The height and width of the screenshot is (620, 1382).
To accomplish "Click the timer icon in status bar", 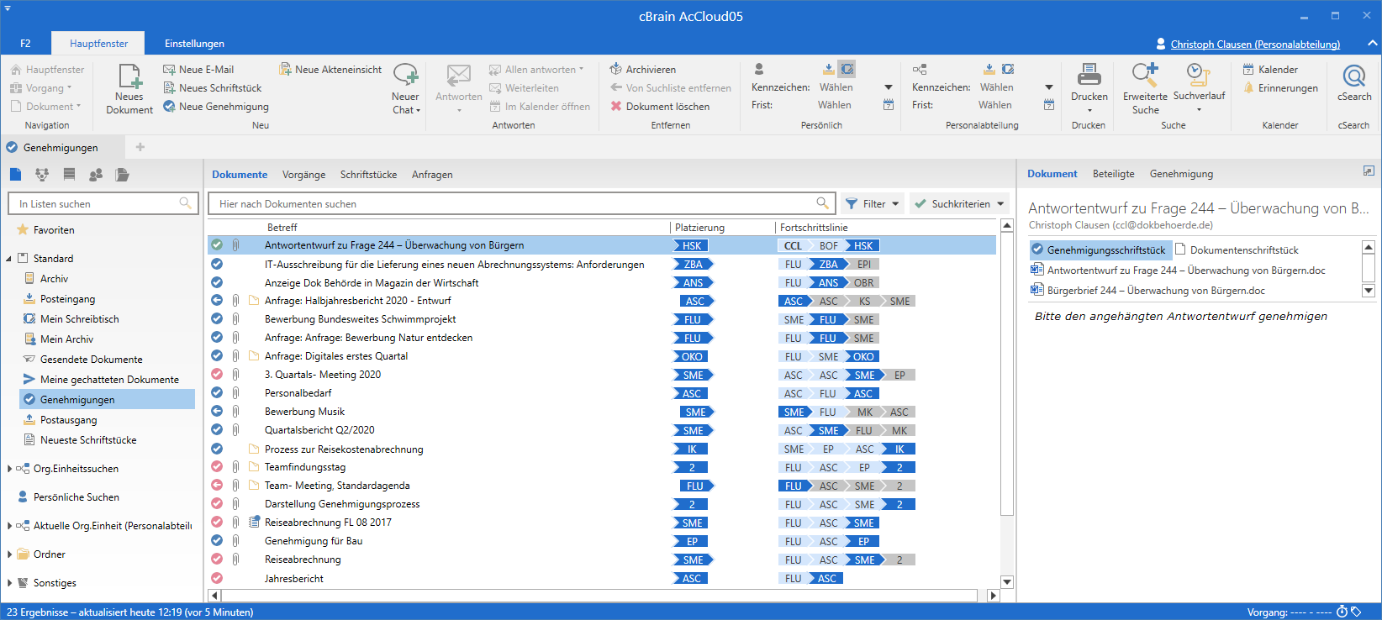I will 1342,612.
